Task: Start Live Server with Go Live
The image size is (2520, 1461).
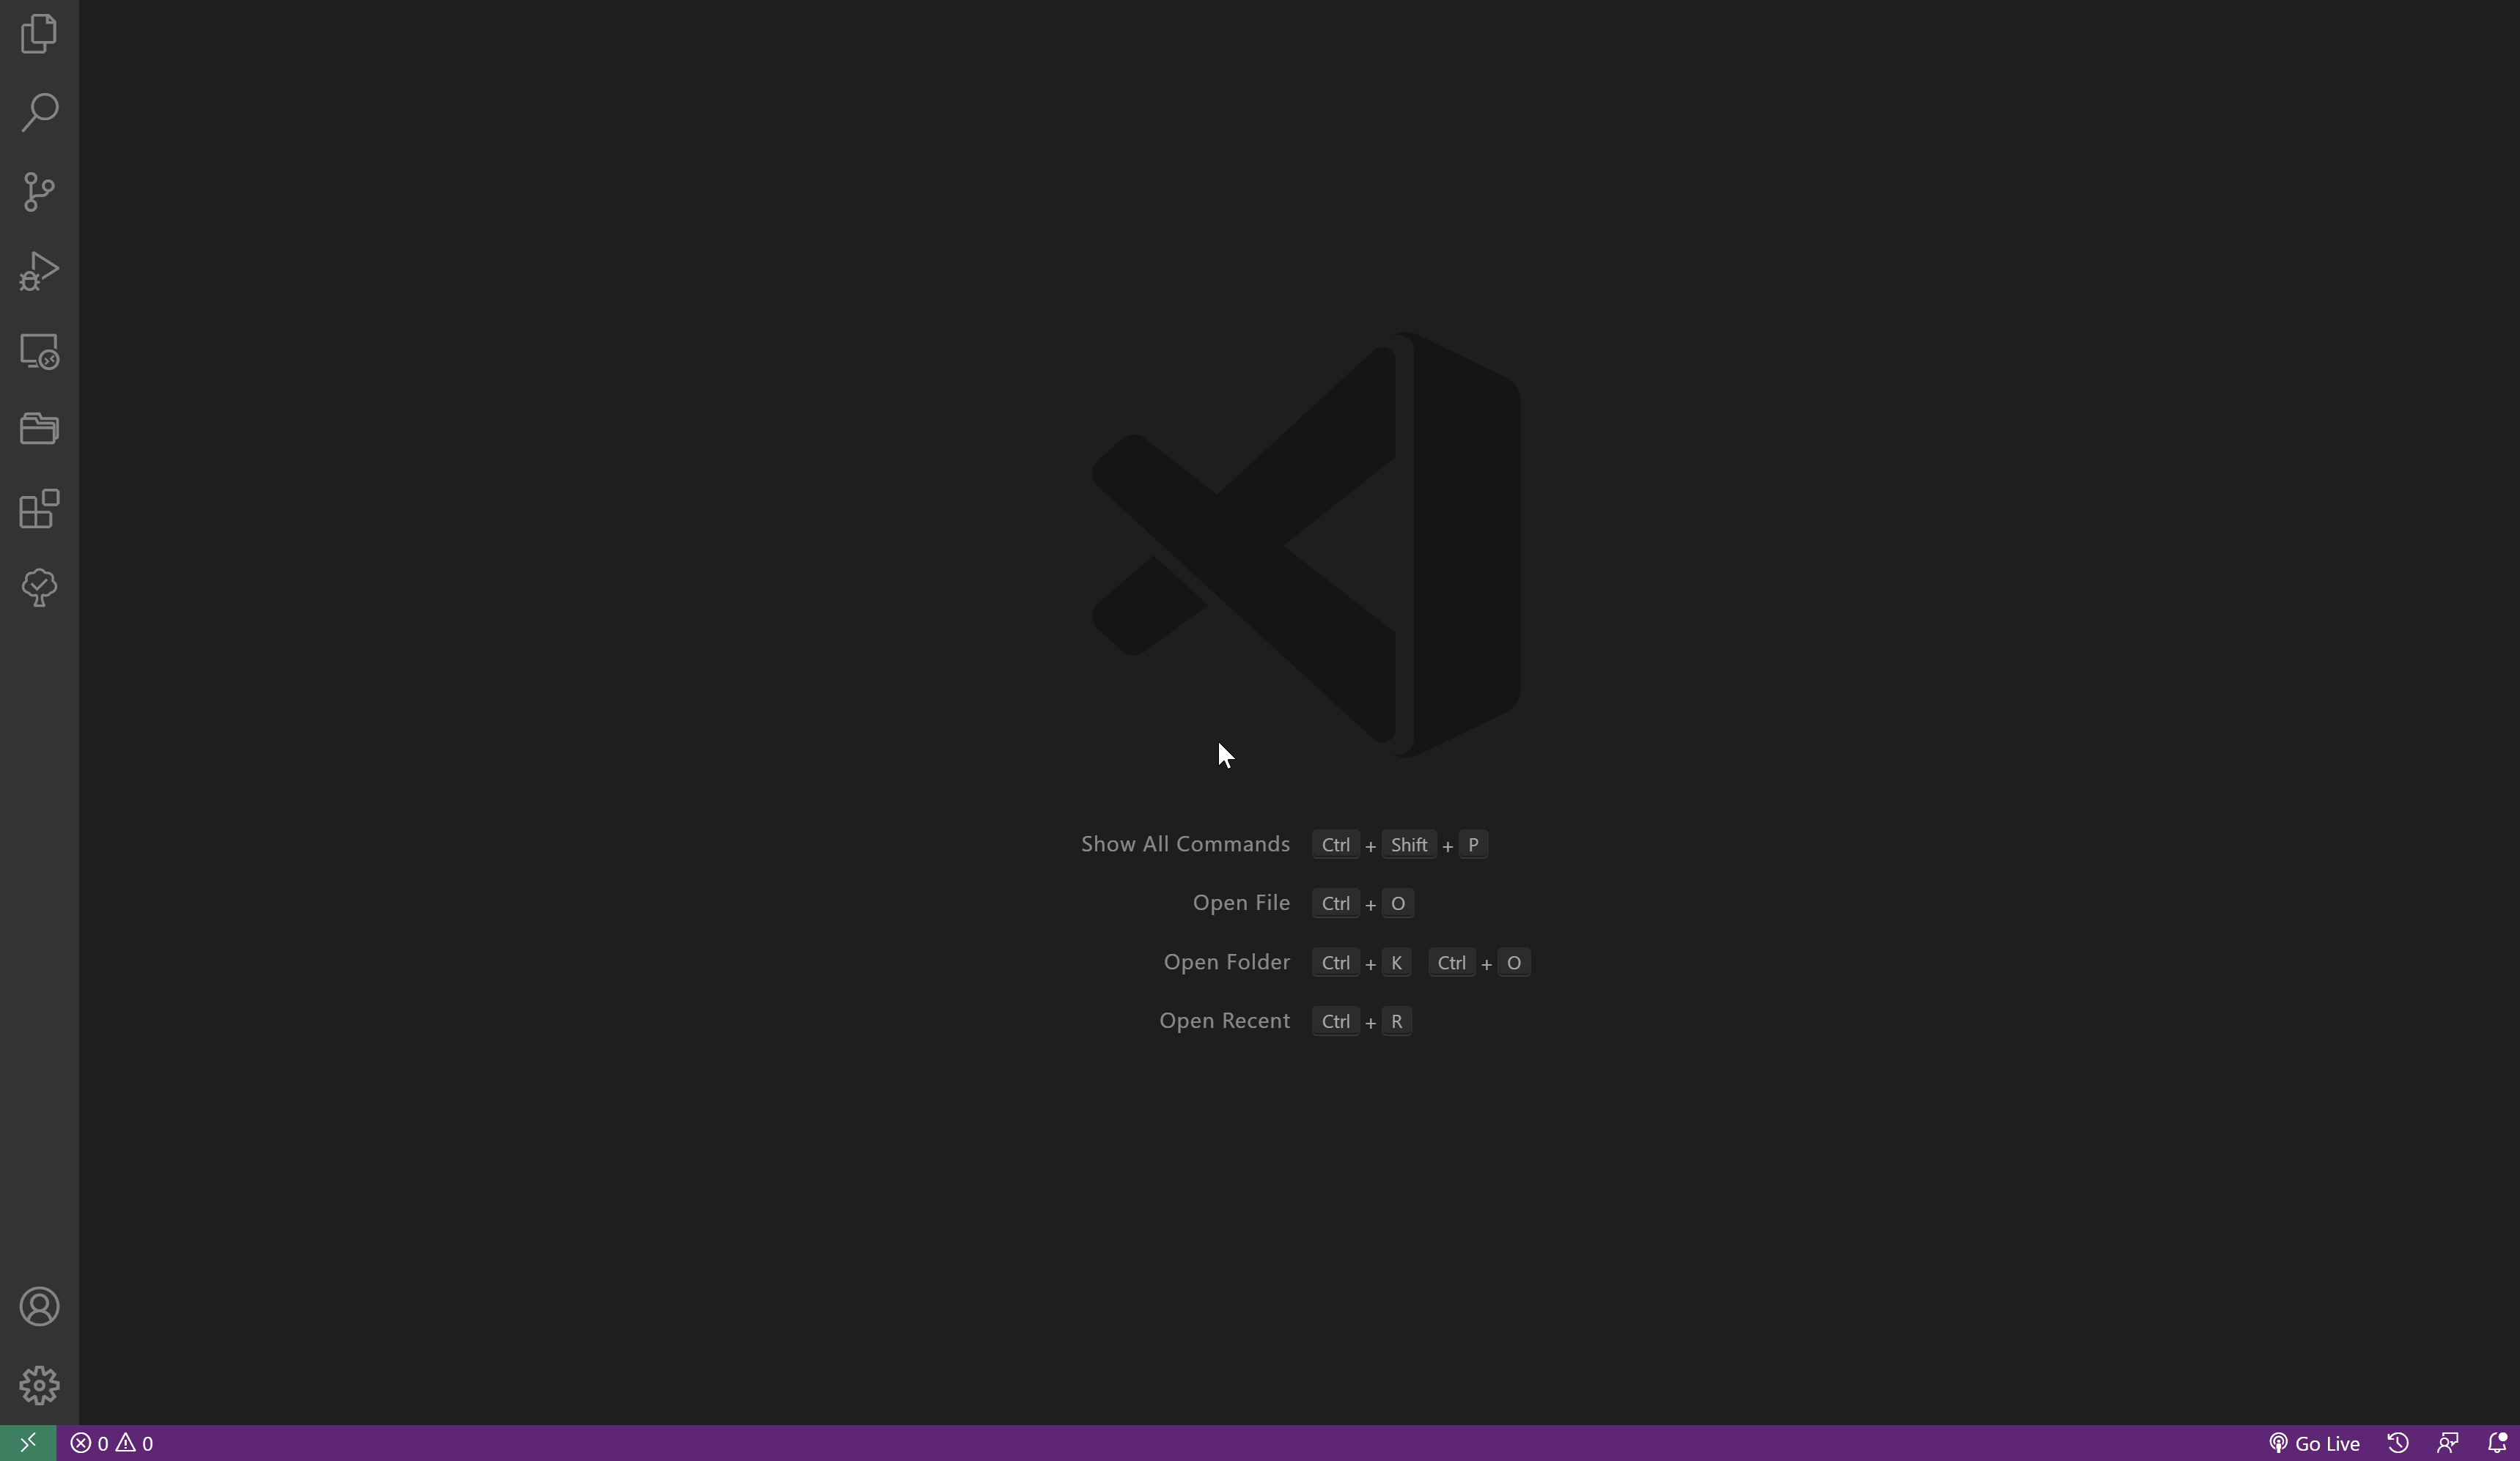Action: tap(2313, 1443)
